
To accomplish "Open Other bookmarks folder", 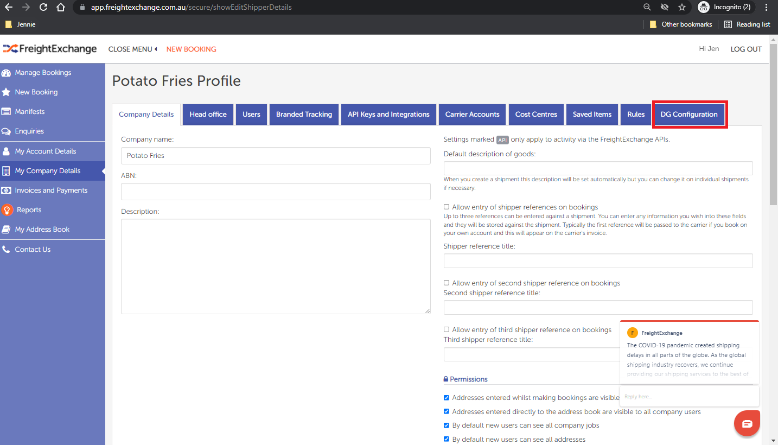I will (x=680, y=24).
